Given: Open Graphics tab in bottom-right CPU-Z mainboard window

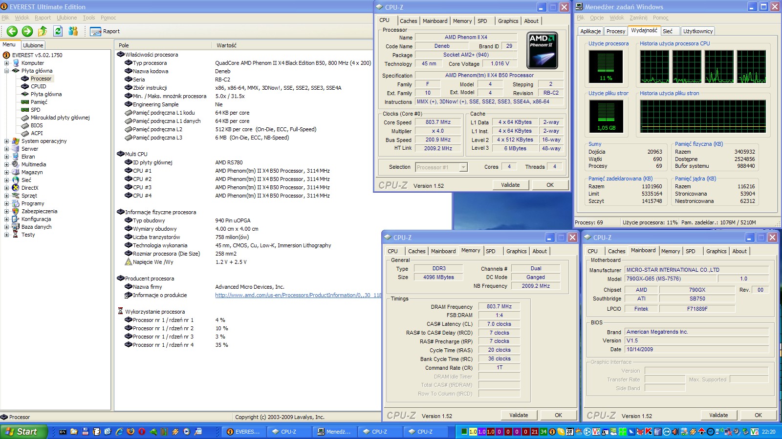Looking at the screenshot, I should point(717,251).
